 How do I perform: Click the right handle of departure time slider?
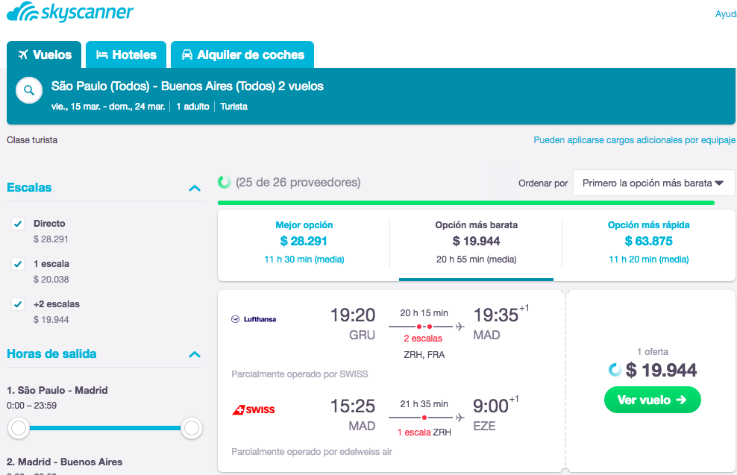(192, 428)
